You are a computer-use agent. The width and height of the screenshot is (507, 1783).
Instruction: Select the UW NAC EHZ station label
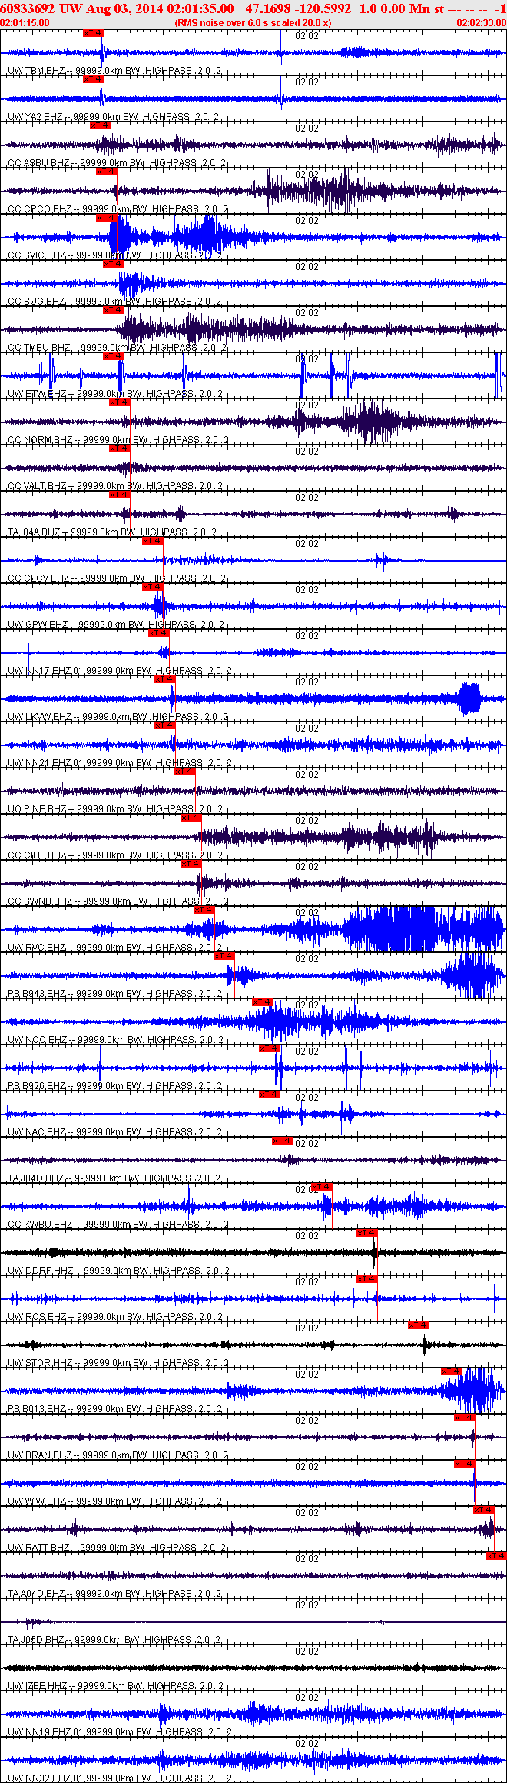pos(114,1132)
